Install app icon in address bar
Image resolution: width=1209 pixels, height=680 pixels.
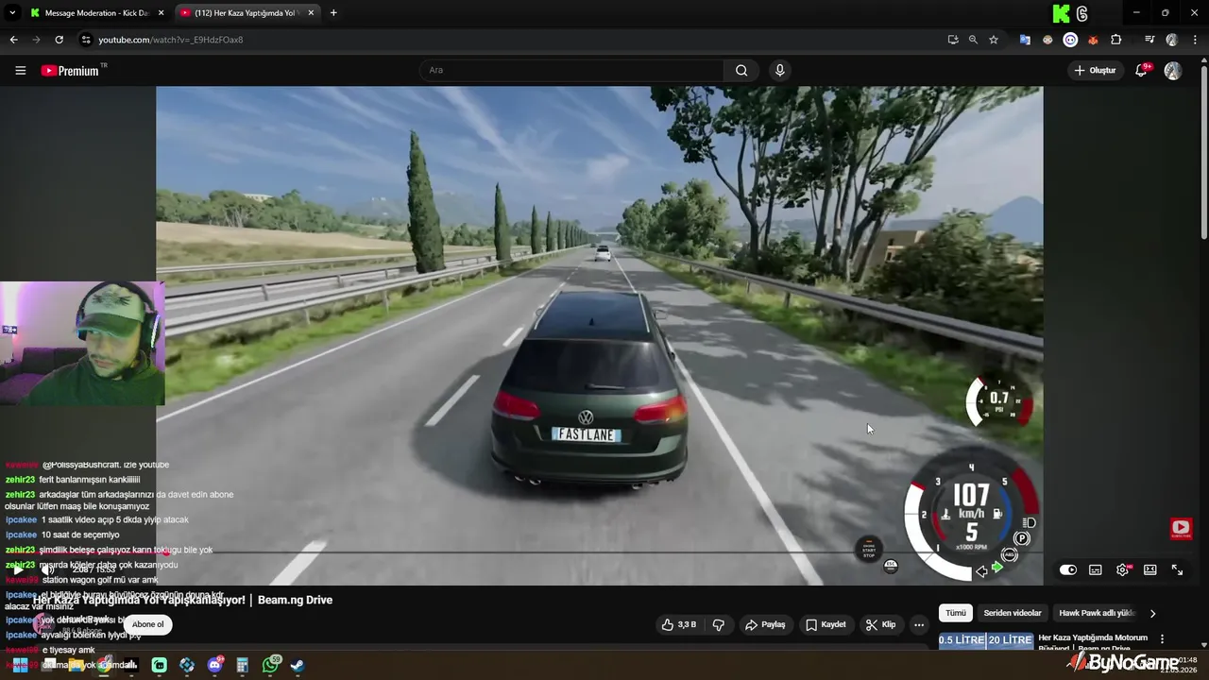click(x=952, y=40)
